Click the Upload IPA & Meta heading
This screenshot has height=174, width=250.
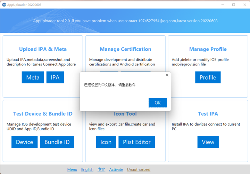[43, 49]
